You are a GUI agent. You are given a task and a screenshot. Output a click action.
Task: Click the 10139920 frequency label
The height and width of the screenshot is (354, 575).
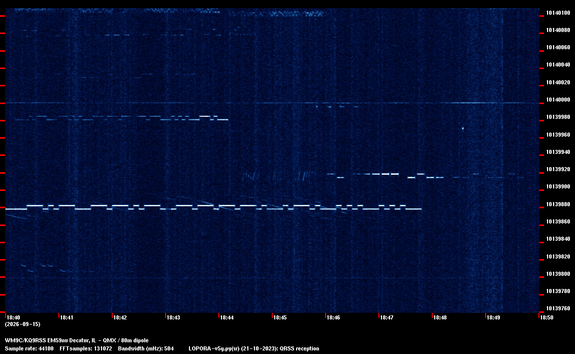(558, 170)
